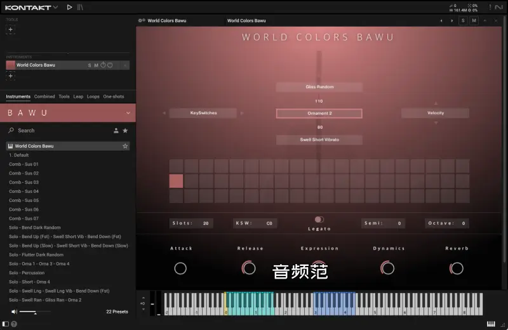Select the Solo - Flutter Dark Random preset
Image resolution: width=508 pixels, height=330 pixels.
36,255
